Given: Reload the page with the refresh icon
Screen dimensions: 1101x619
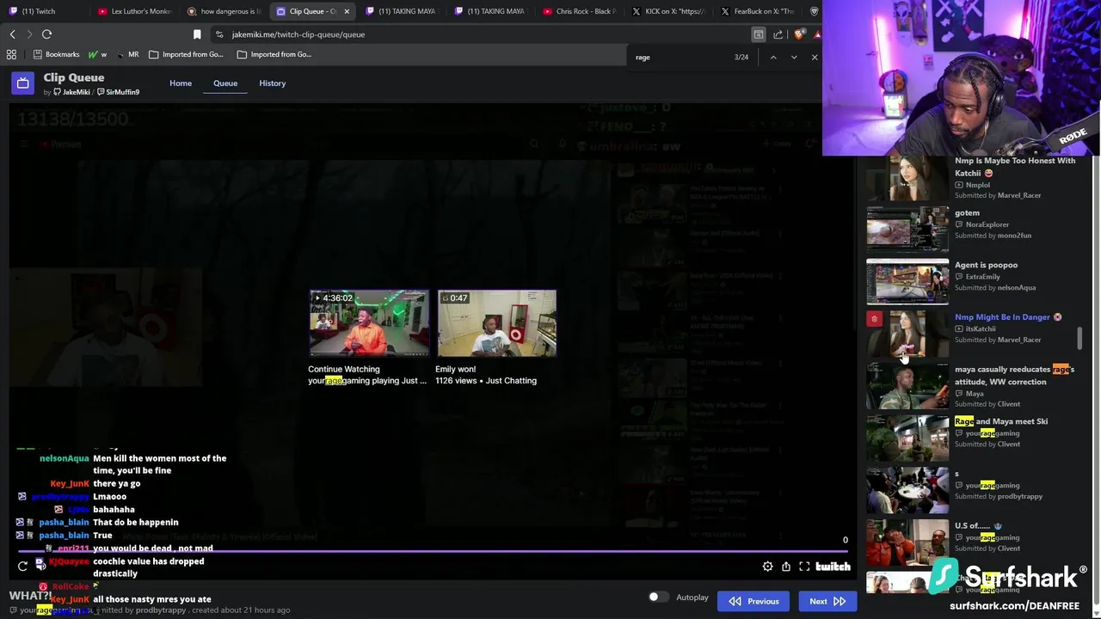Looking at the screenshot, I should 46,34.
